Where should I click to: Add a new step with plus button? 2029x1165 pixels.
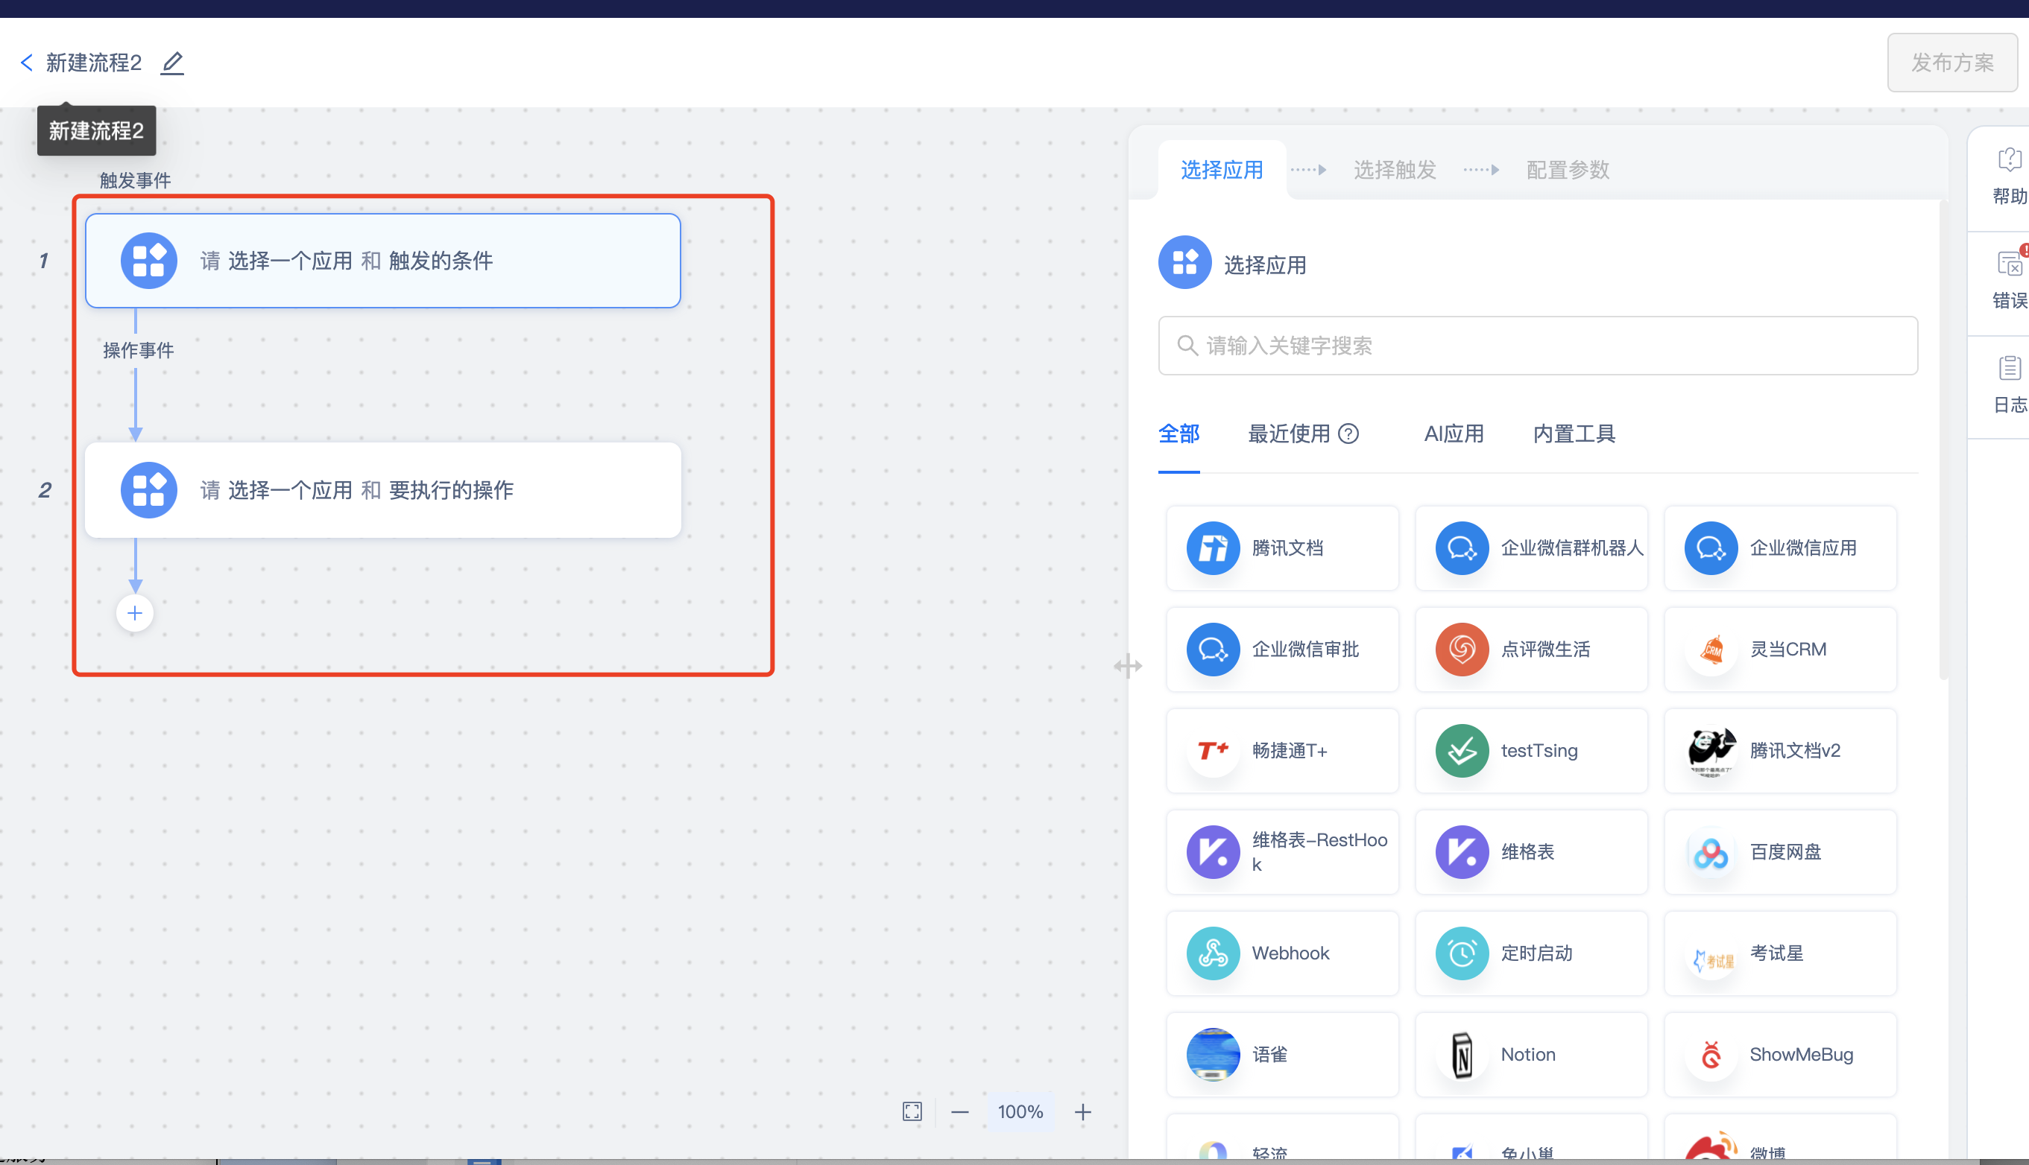(x=134, y=614)
